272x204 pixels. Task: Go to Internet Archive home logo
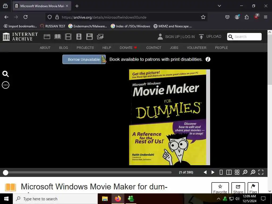tap(20, 37)
